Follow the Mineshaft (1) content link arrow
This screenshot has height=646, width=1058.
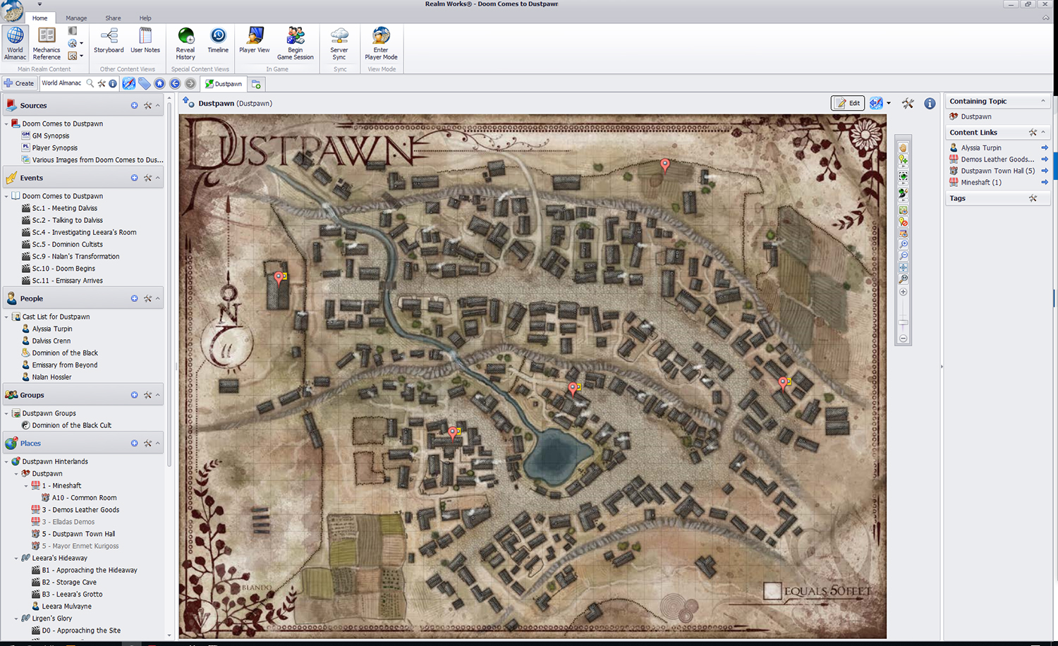pos(1045,182)
